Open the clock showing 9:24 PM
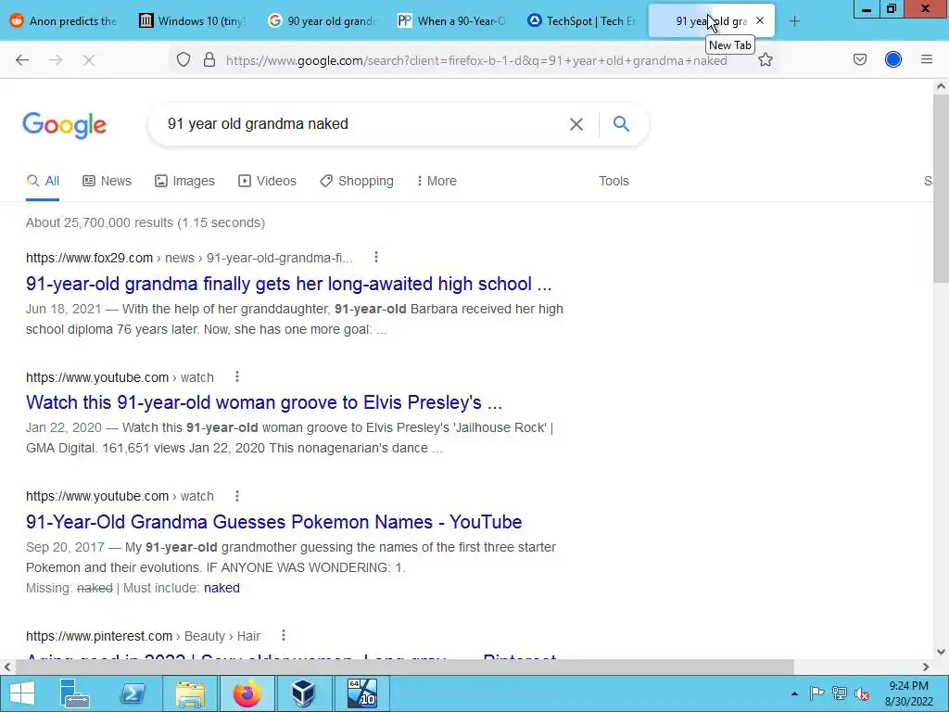The width and height of the screenshot is (949, 712). [908, 693]
